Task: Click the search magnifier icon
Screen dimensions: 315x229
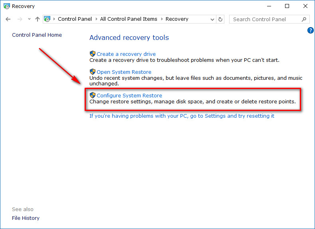Action: (304, 19)
